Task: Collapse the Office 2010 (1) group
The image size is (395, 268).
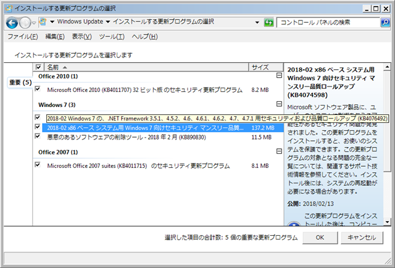Action: (x=279, y=75)
